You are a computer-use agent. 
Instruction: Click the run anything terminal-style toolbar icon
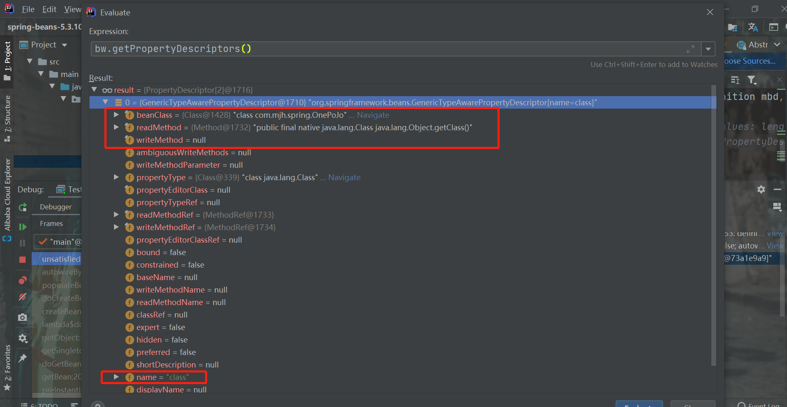point(774,27)
